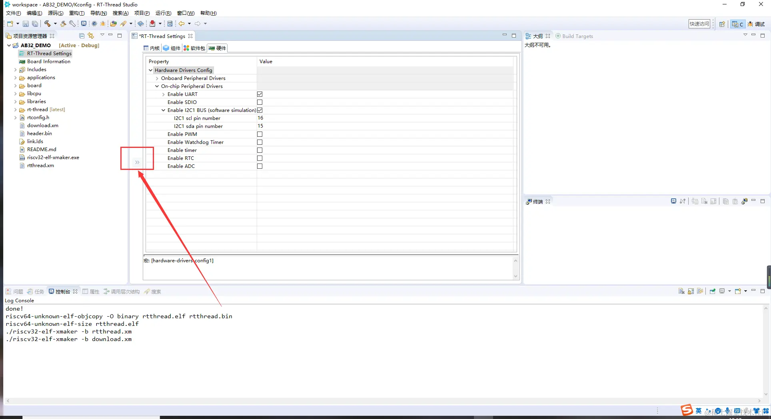
Task: Click the blue monitor icon in Terminal panel
Action: 673,201
